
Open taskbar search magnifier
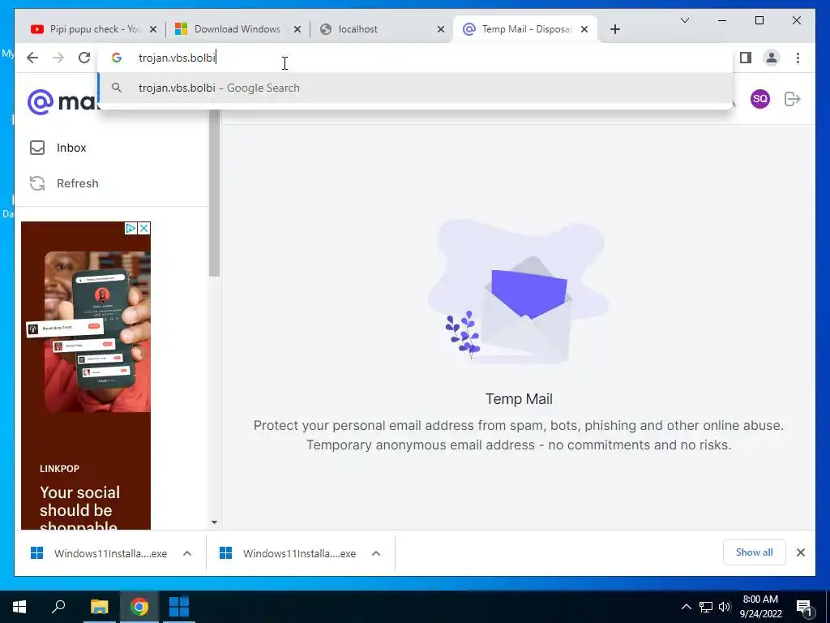(58, 607)
